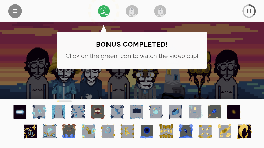Pick the golden totem face sound icon
Screen dimensions: 264x148
[166, 131]
